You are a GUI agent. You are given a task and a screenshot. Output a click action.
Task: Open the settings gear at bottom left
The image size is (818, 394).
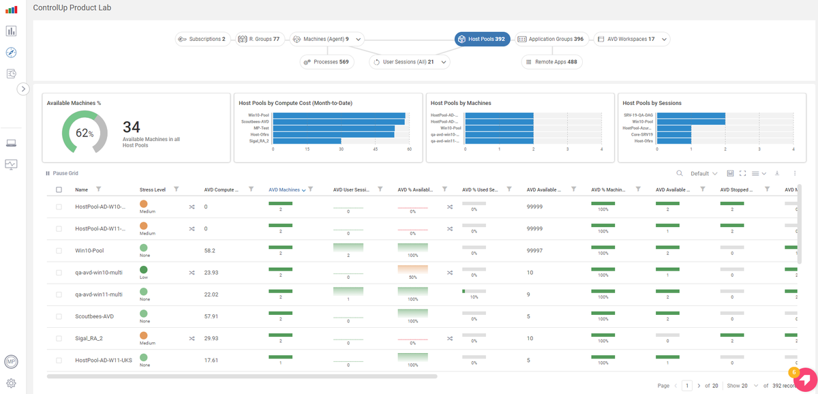click(11, 384)
